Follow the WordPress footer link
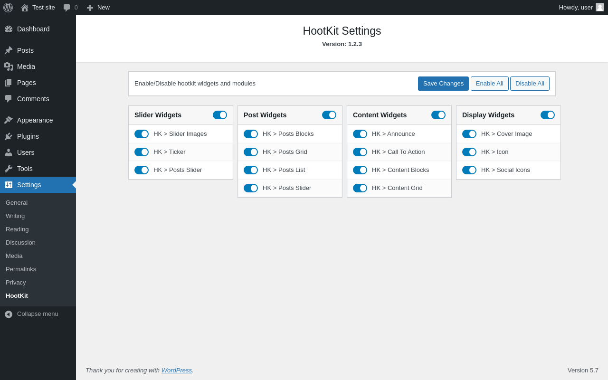Screen dimensions: 608x380 pos(177,370)
